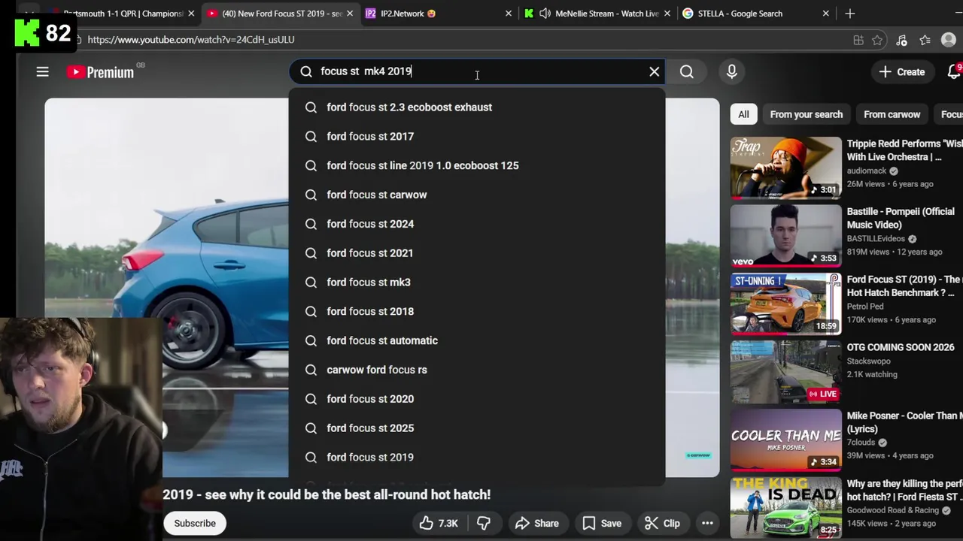Switch to the STELLA Google Search tab

[740, 14]
